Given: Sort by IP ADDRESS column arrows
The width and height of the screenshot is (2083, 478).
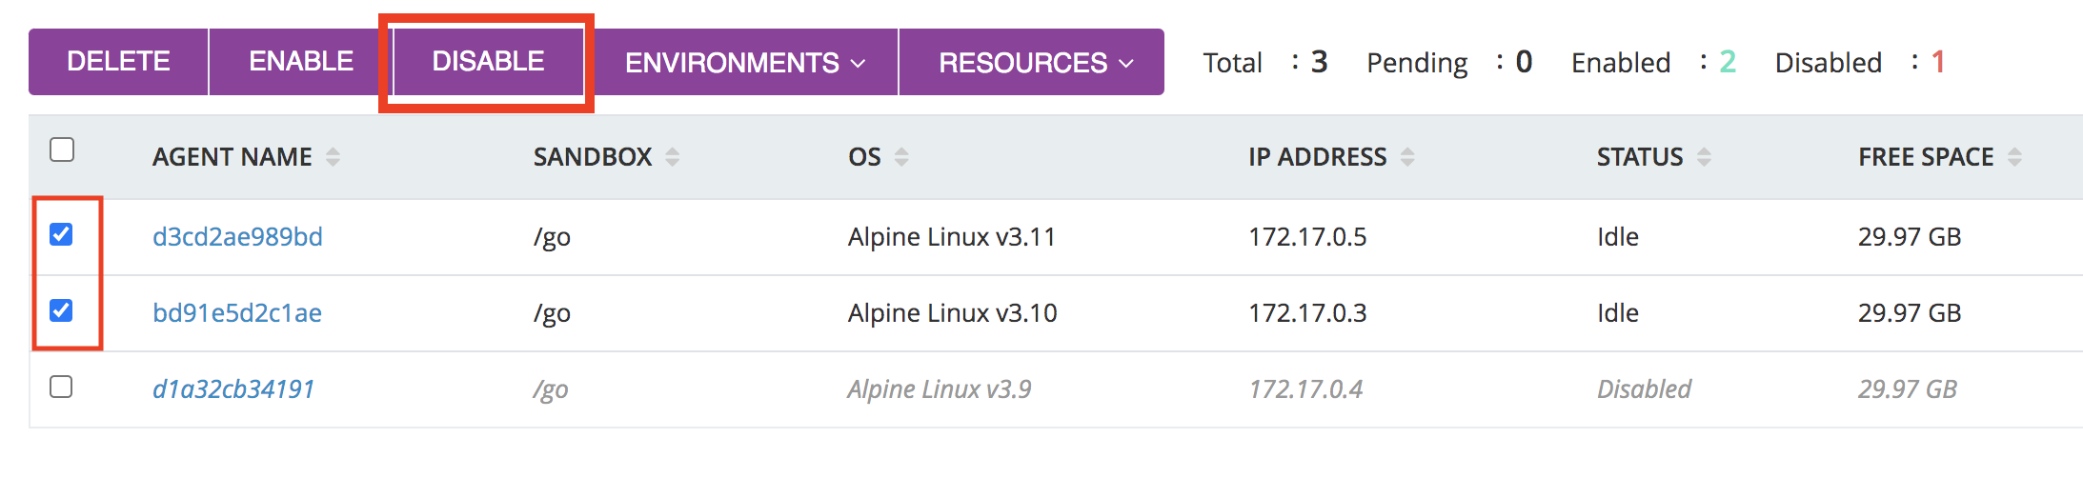Looking at the screenshot, I should [x=1407, y=157].
